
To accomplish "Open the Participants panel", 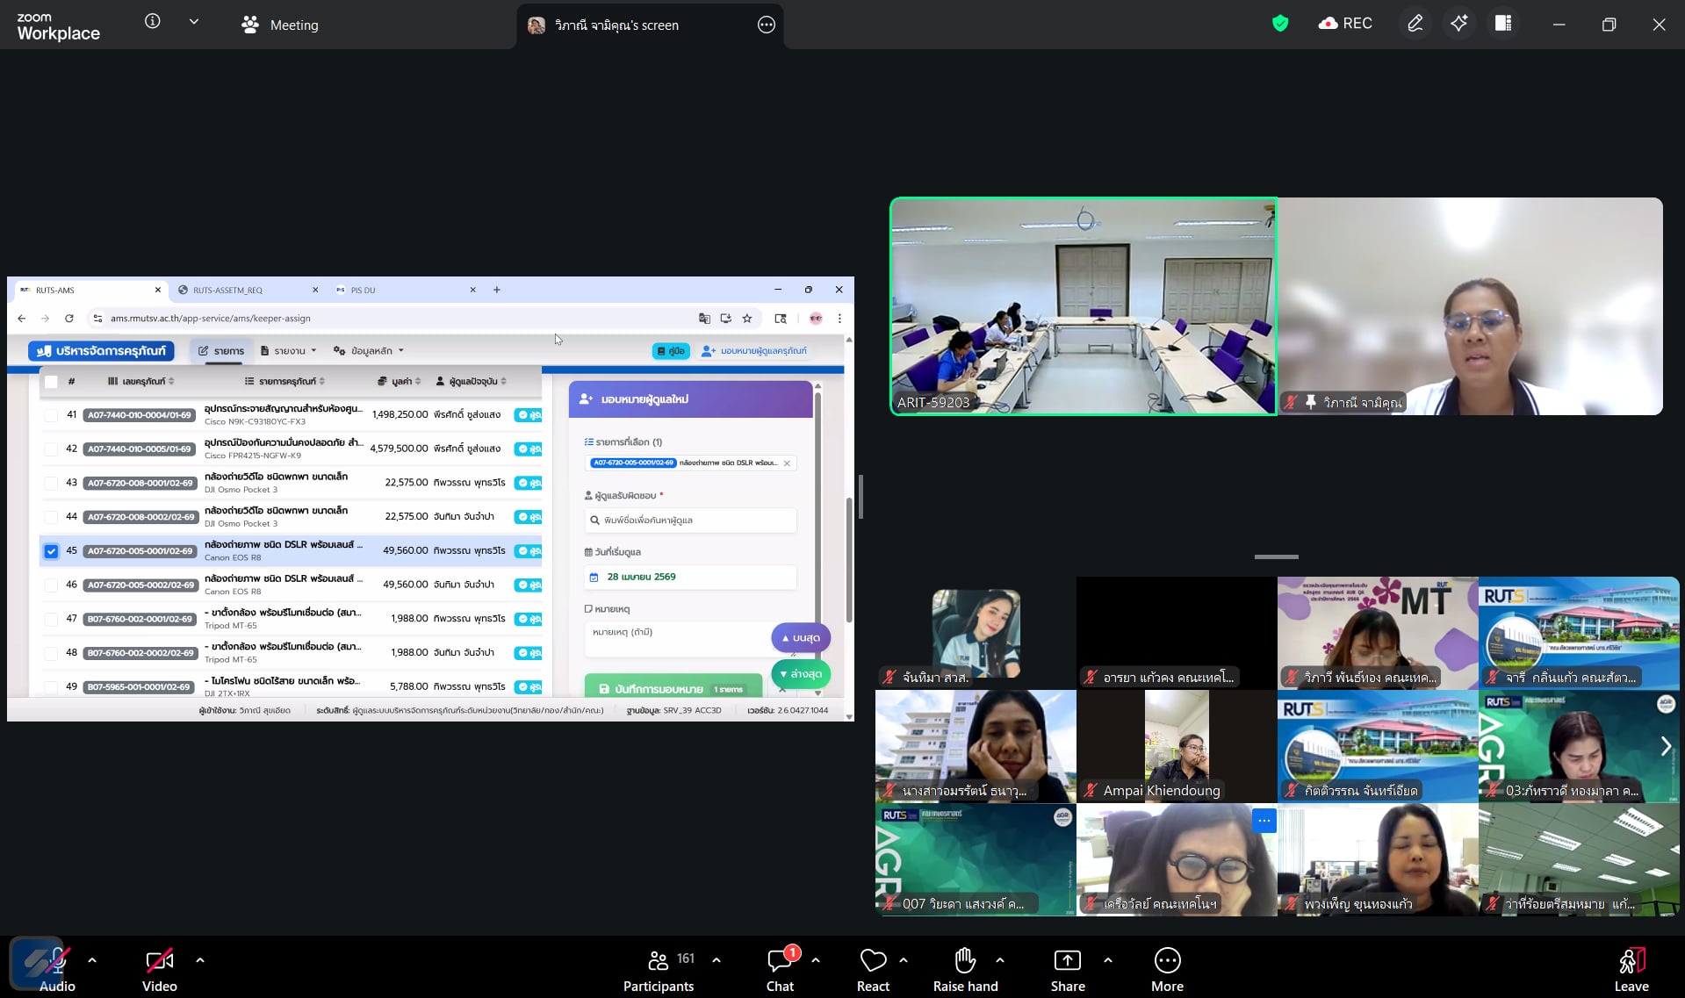I will tap(659, 969).
